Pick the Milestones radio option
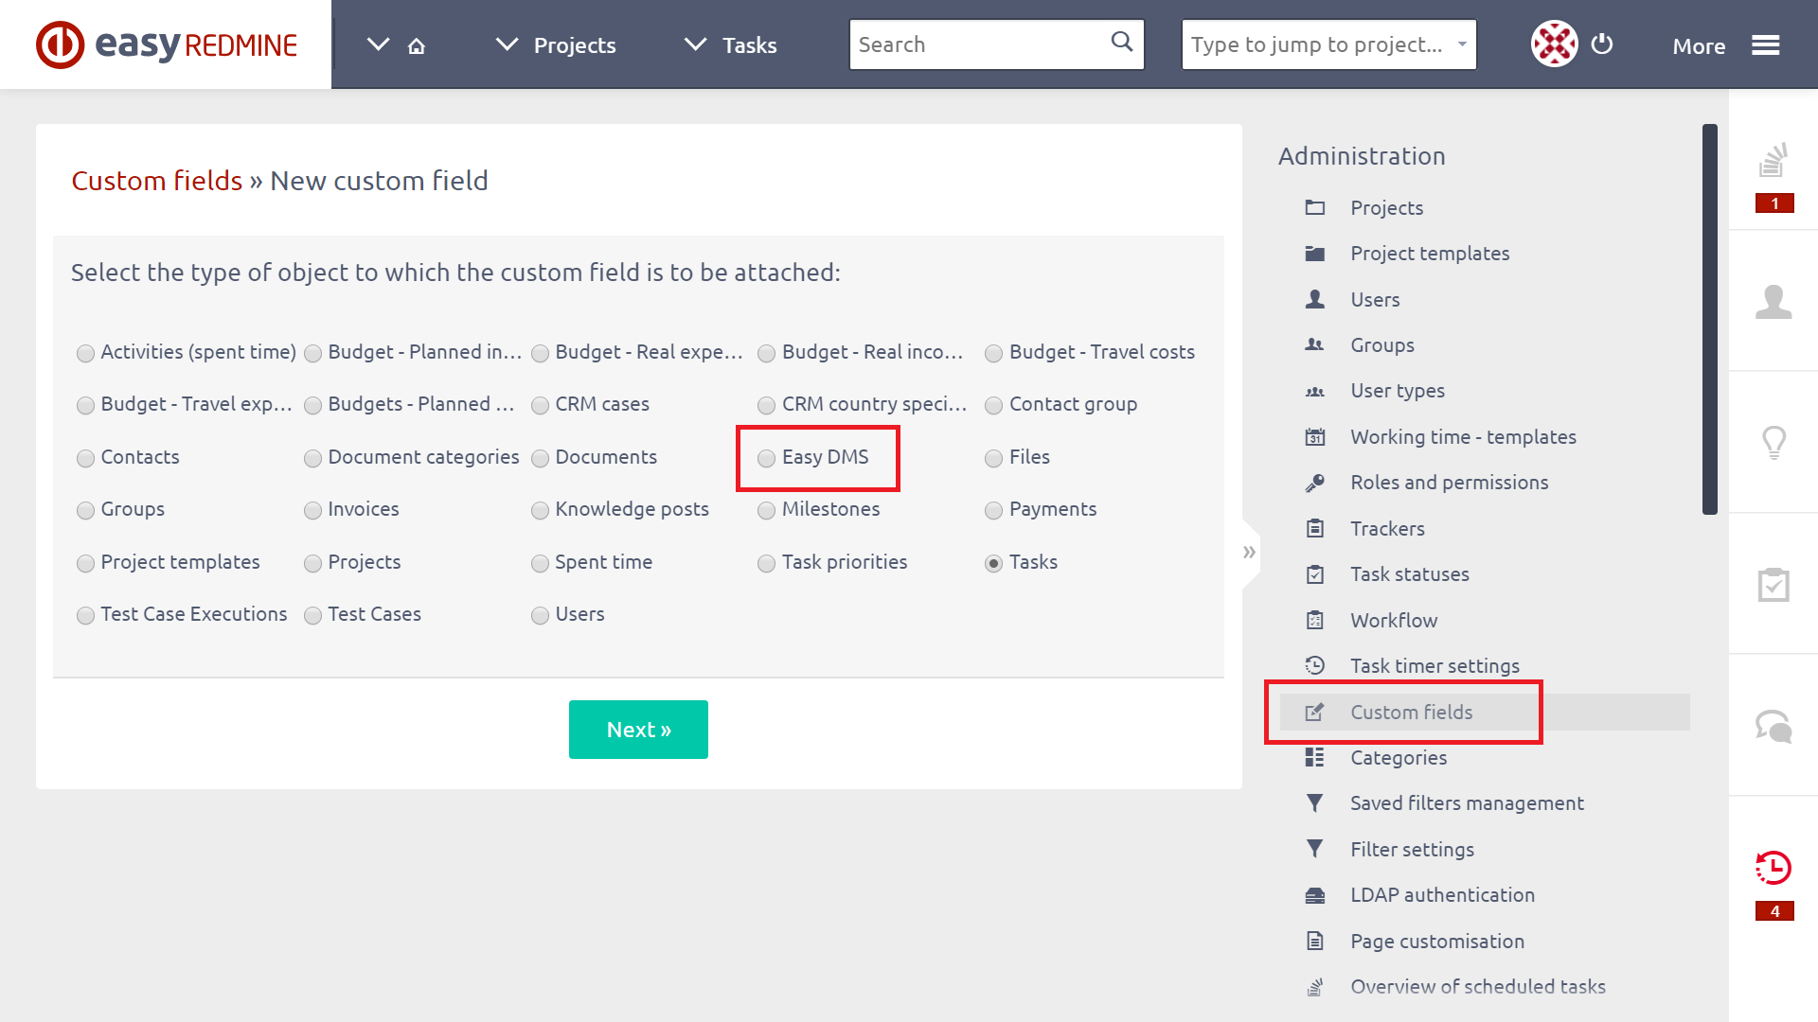The image size is (1818, 1022). 766,510
